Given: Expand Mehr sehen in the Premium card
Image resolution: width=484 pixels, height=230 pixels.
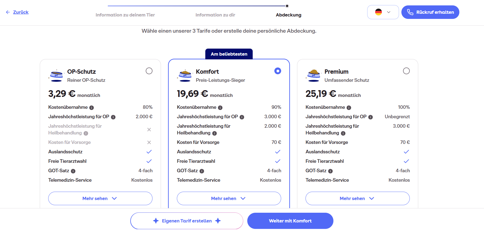Looking at the screenshot, I should click(x=358, y=198).
